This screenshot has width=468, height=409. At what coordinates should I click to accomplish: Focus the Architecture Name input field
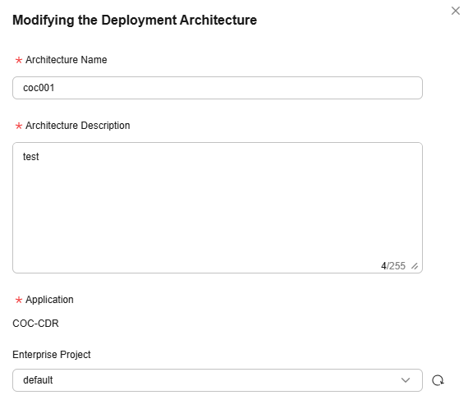pos(218,88)
